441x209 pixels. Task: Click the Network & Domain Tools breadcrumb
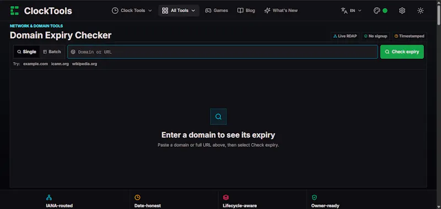coord(36,26)
